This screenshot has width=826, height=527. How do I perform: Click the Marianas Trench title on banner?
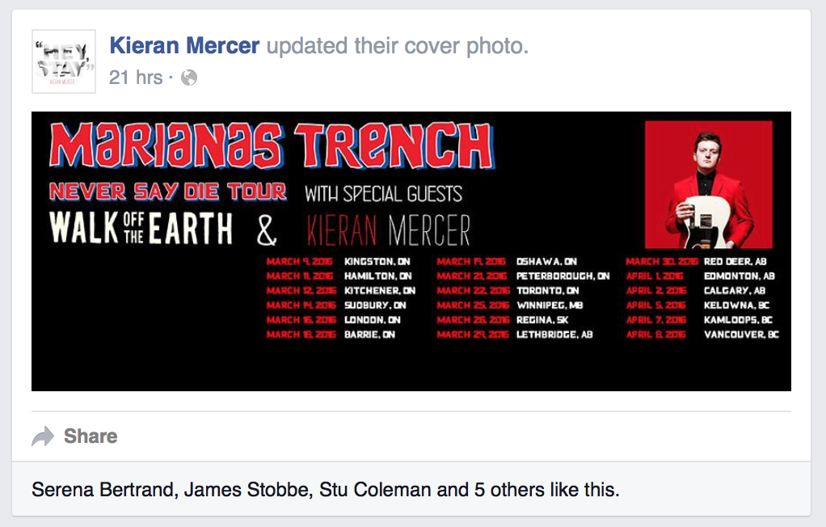pos(272,146)
